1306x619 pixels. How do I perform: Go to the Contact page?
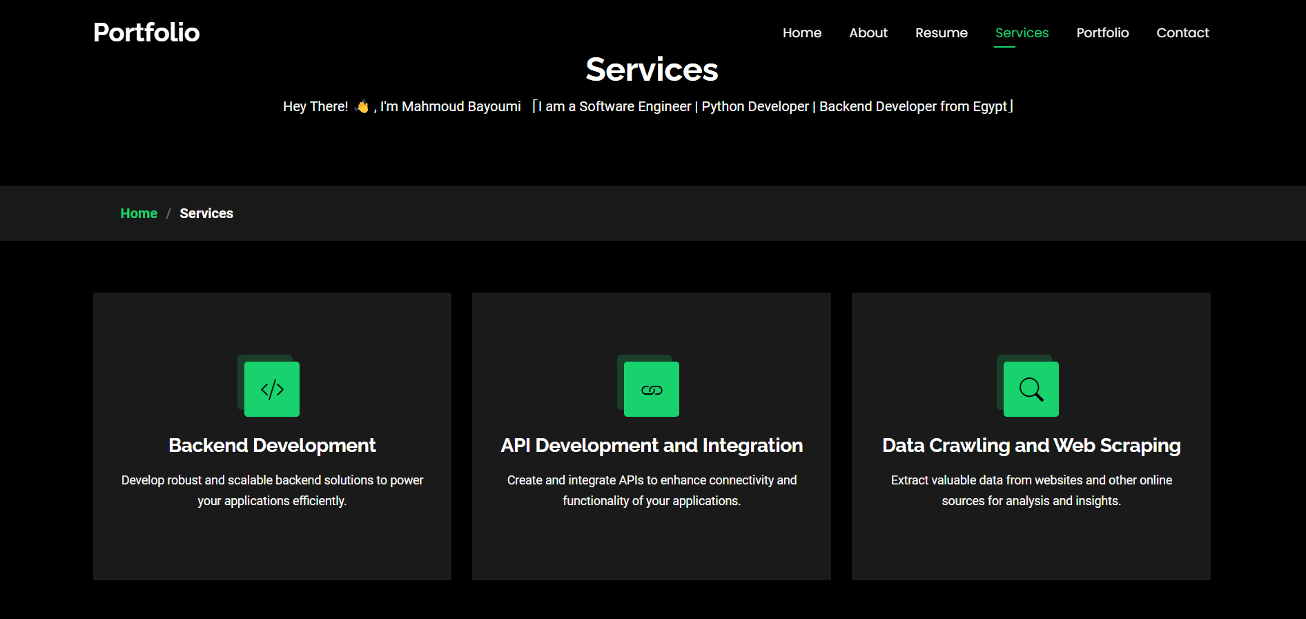coord(1182,32)
